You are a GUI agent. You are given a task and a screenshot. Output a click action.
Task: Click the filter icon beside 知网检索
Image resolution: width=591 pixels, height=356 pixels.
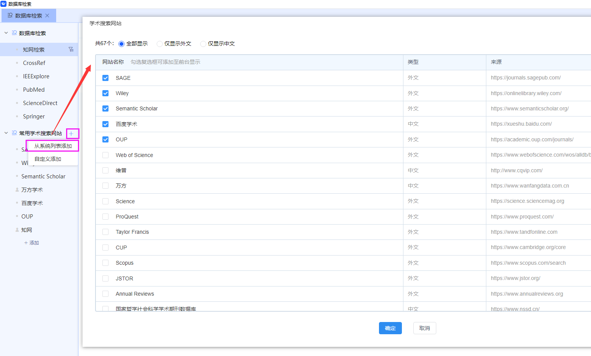71,49
